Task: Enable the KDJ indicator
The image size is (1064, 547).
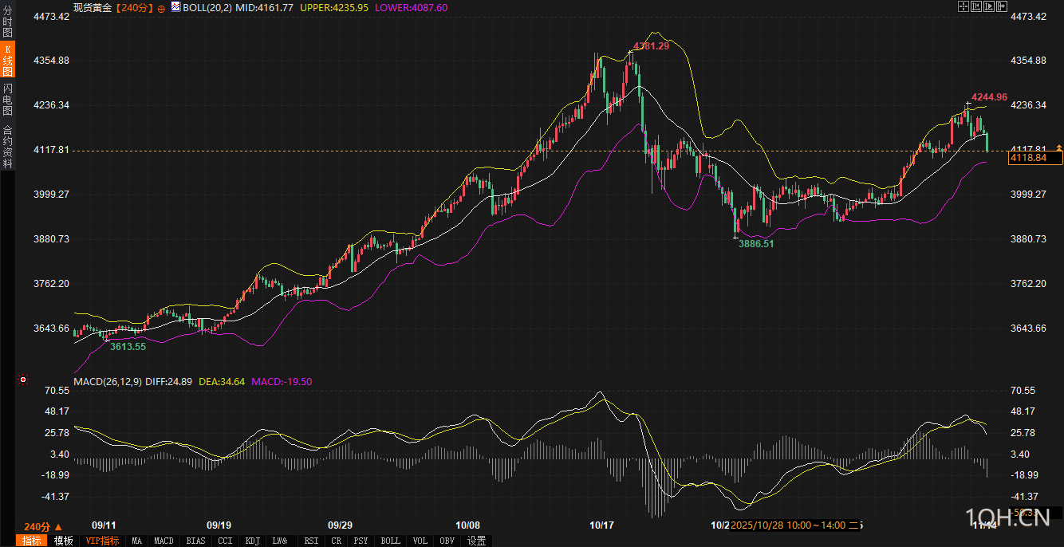Action: 252,541
